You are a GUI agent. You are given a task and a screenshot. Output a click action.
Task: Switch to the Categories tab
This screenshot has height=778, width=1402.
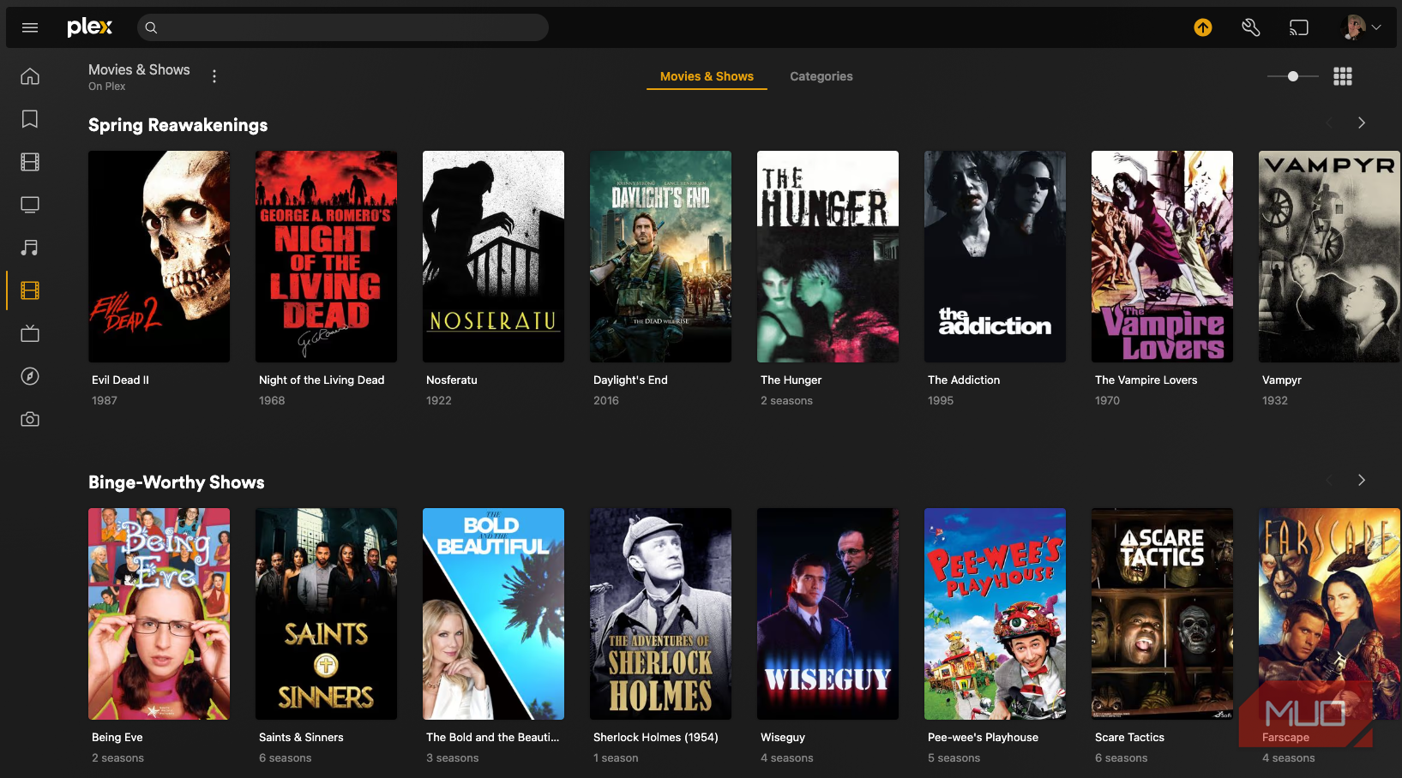coord(821,76)
